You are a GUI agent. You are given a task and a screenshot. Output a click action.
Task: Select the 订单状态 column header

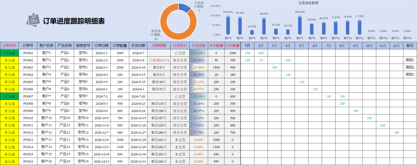click(x=9, y=45)
